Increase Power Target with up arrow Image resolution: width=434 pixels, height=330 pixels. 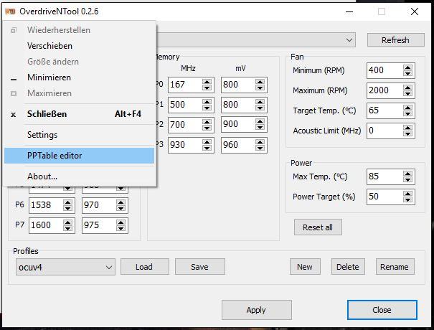click(x=407, y=194)
